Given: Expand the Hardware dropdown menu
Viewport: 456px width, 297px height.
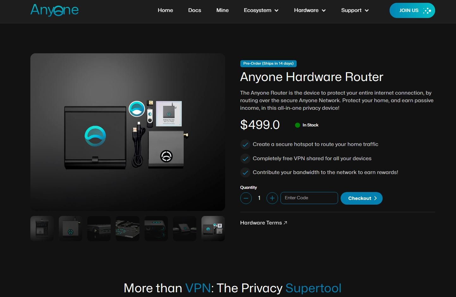Looking at the screenshot, I should coord(310,10).
